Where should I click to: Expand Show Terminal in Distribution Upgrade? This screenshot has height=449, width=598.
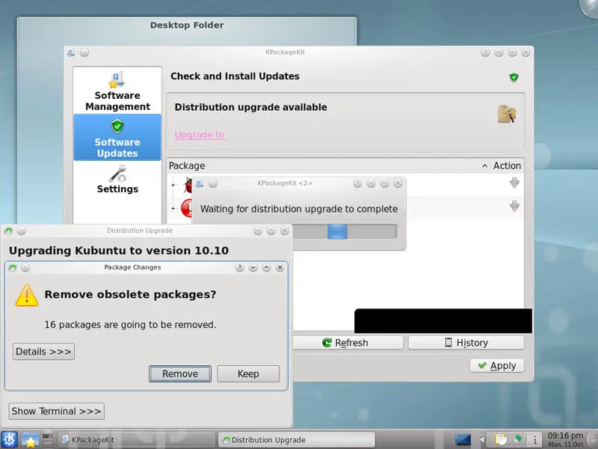[57, 411]
